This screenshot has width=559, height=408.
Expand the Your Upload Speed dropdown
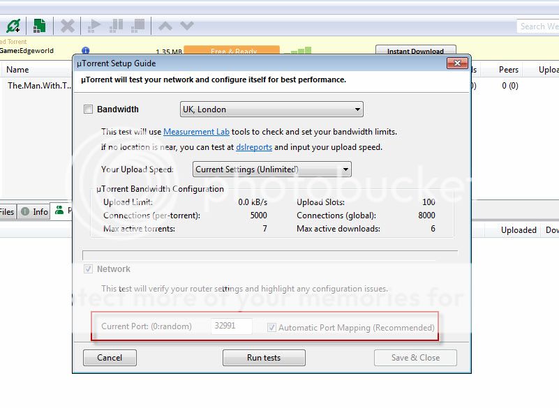[x=272, y=169]
